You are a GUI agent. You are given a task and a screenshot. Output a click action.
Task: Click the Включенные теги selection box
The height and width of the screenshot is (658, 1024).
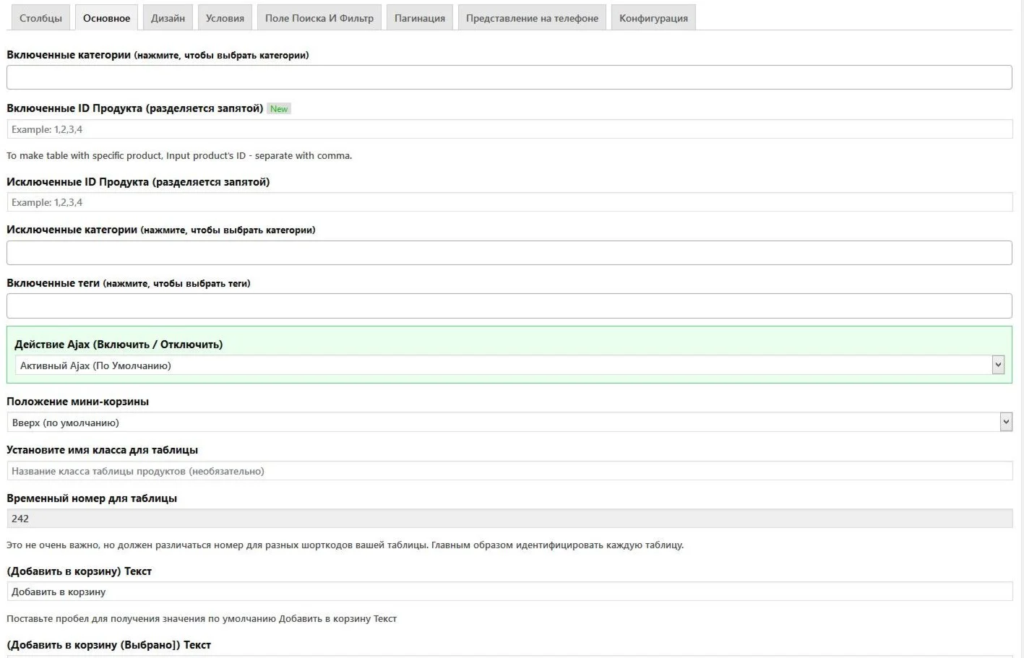[x=509, y=306]
